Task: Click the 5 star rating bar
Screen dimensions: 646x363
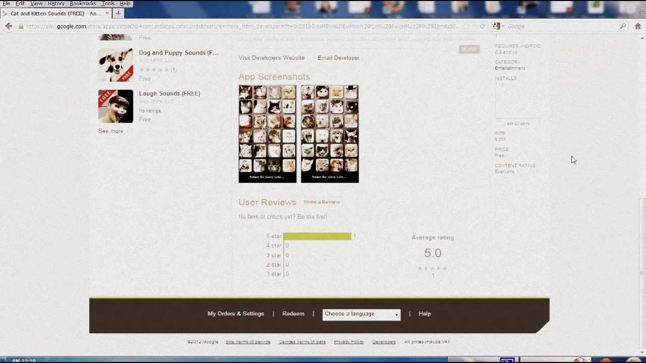Action: click(x=318, y=236)
